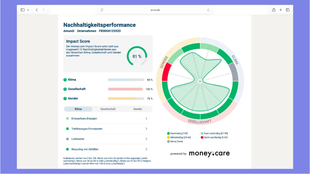Screen dimensions: 310x174
Task: Click the Klima info icon
Action: (65, 80)
